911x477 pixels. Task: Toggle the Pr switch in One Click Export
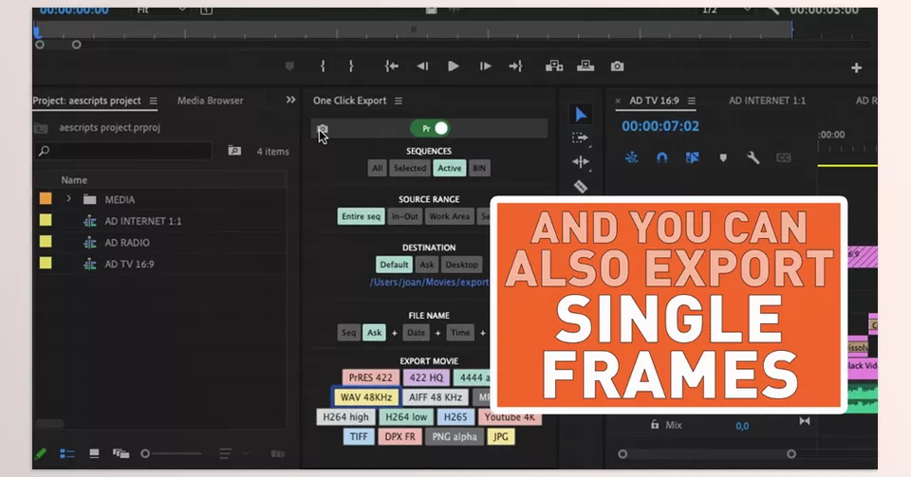tap(430, 128)
